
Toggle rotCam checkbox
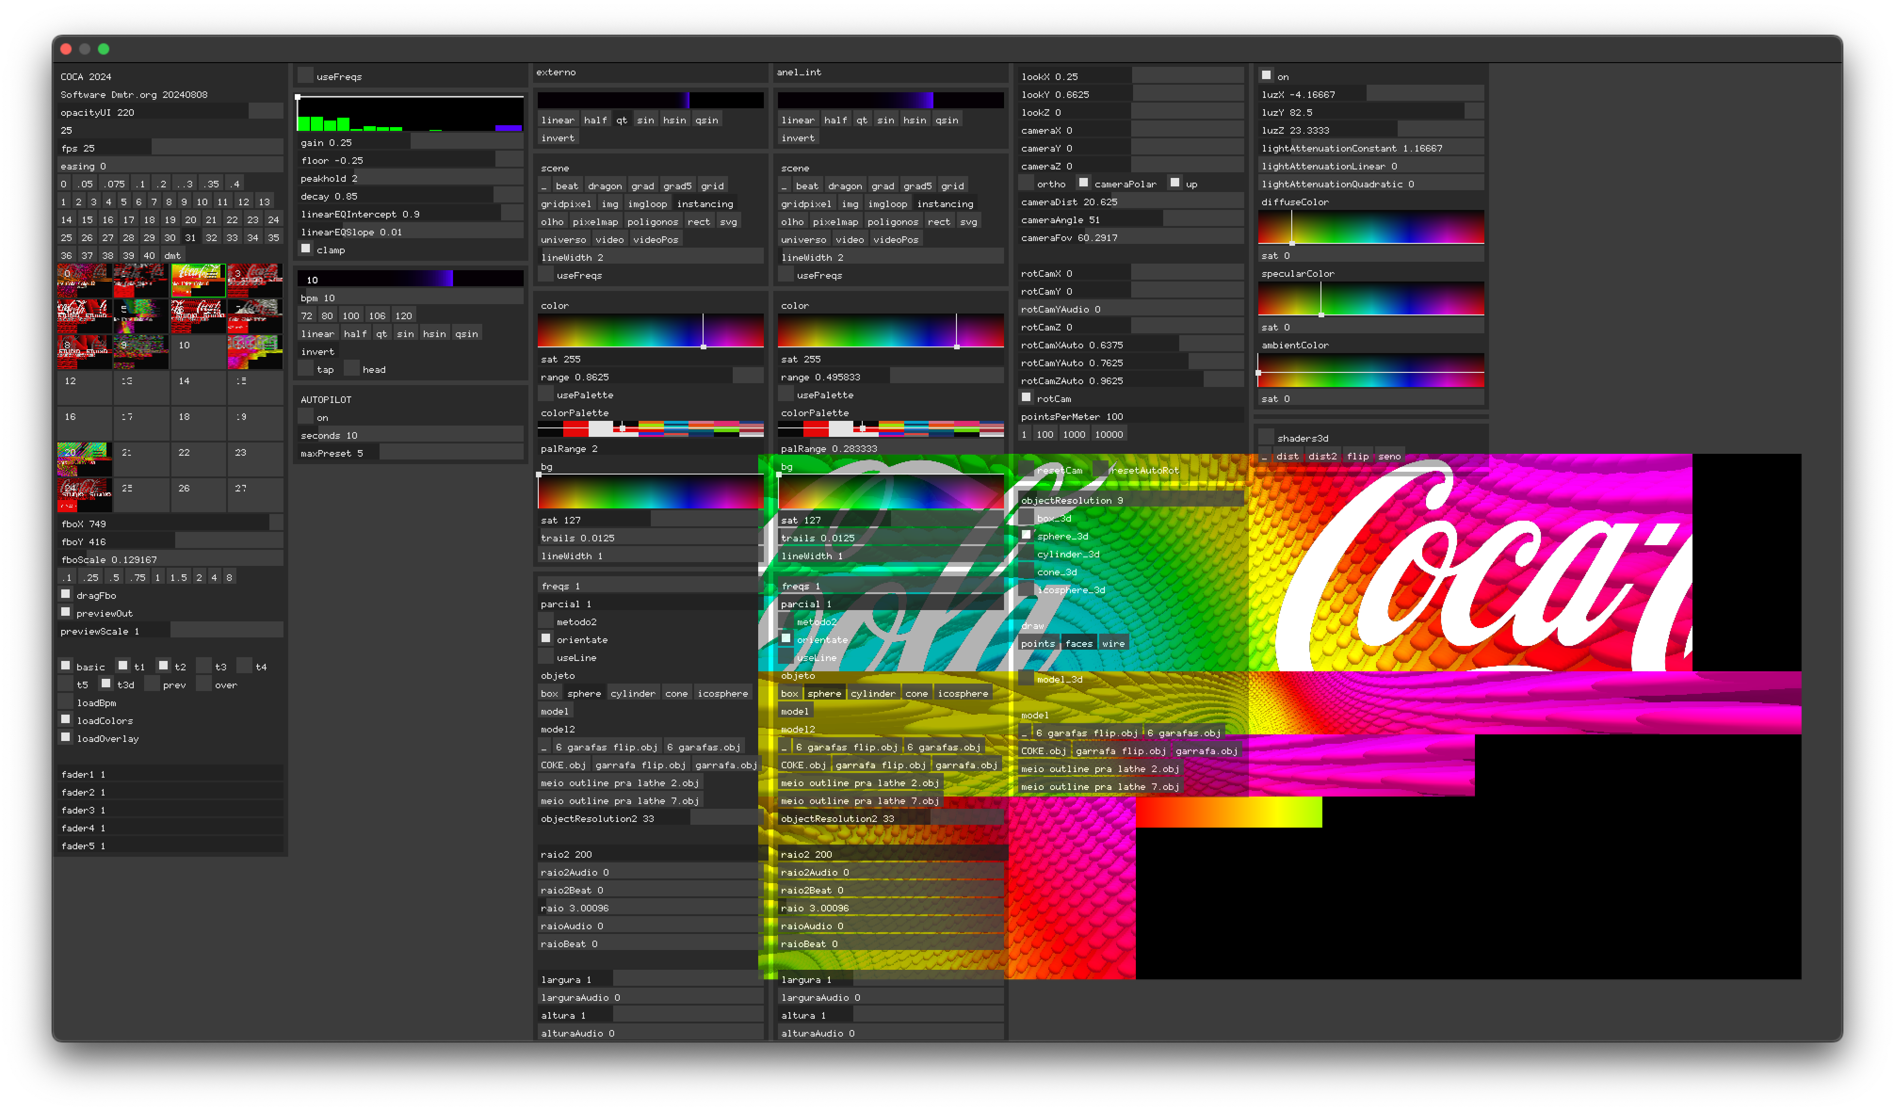tap(1027, 398)
